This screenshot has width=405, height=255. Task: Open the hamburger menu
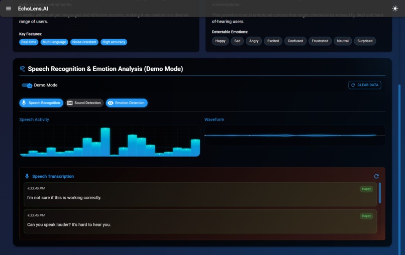[8, 9]
